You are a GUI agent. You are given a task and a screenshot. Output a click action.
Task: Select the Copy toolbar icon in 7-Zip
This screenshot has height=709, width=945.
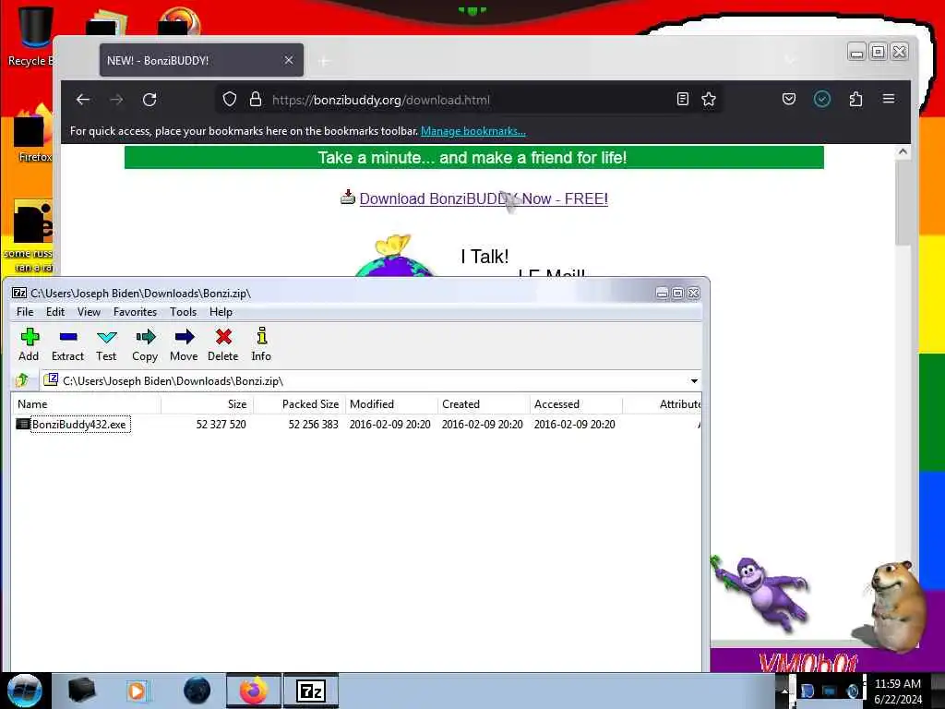point(145,345)
